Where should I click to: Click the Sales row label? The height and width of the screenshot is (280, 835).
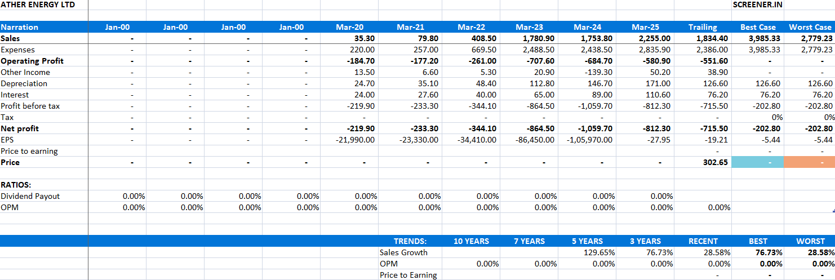10,38
